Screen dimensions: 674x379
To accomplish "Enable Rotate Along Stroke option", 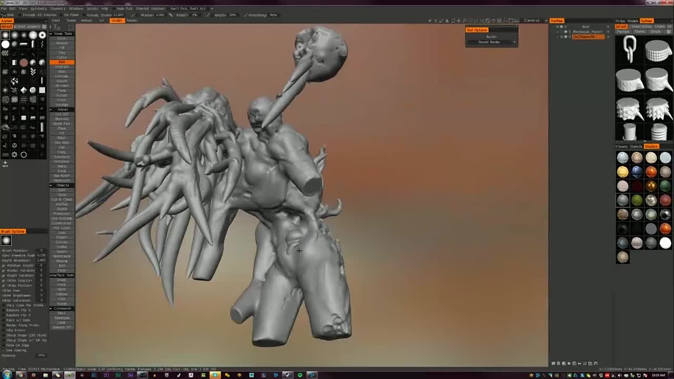I will (4, 325).
